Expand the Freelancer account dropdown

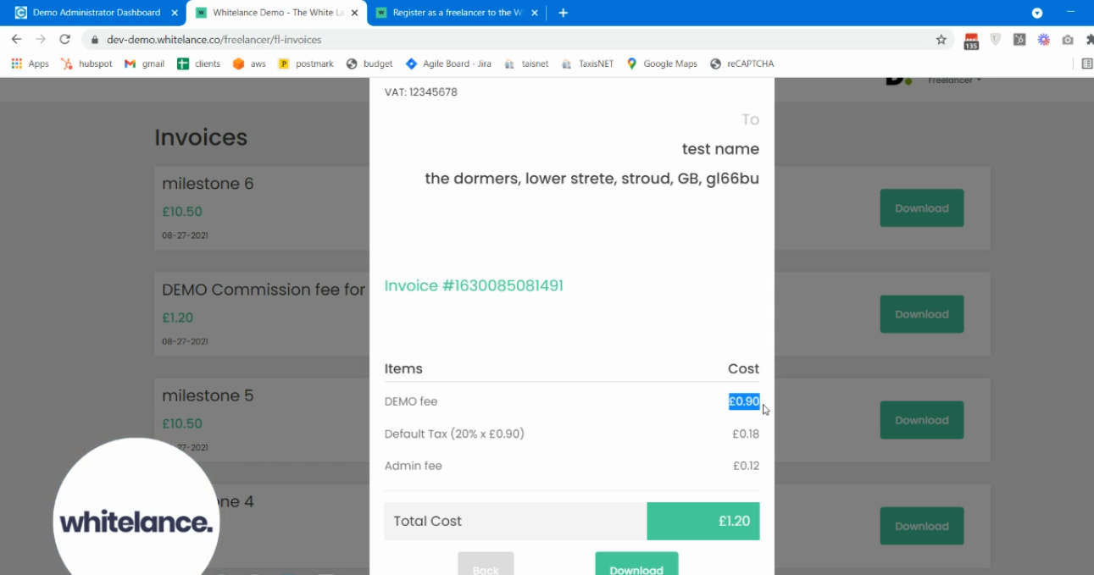pos(955,80)
